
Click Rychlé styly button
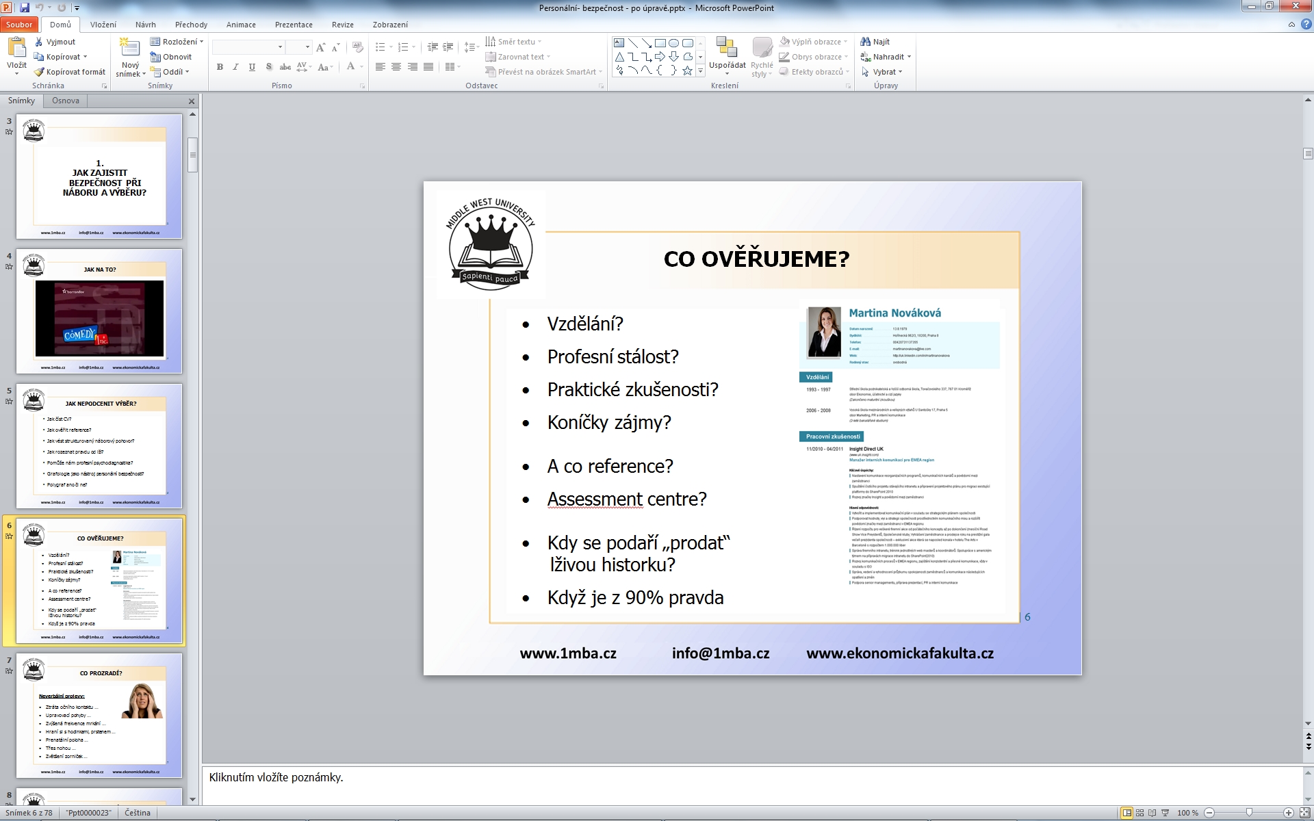[761, 57]
